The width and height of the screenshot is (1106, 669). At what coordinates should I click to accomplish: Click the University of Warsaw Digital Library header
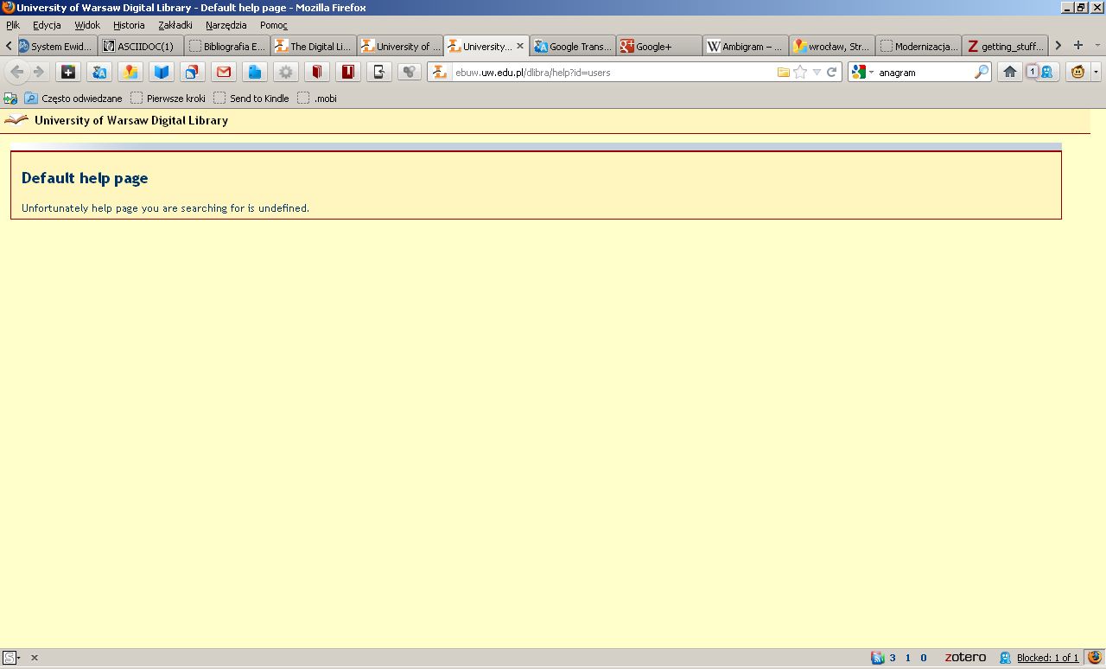pyautogui.click(x=131, y=120)
